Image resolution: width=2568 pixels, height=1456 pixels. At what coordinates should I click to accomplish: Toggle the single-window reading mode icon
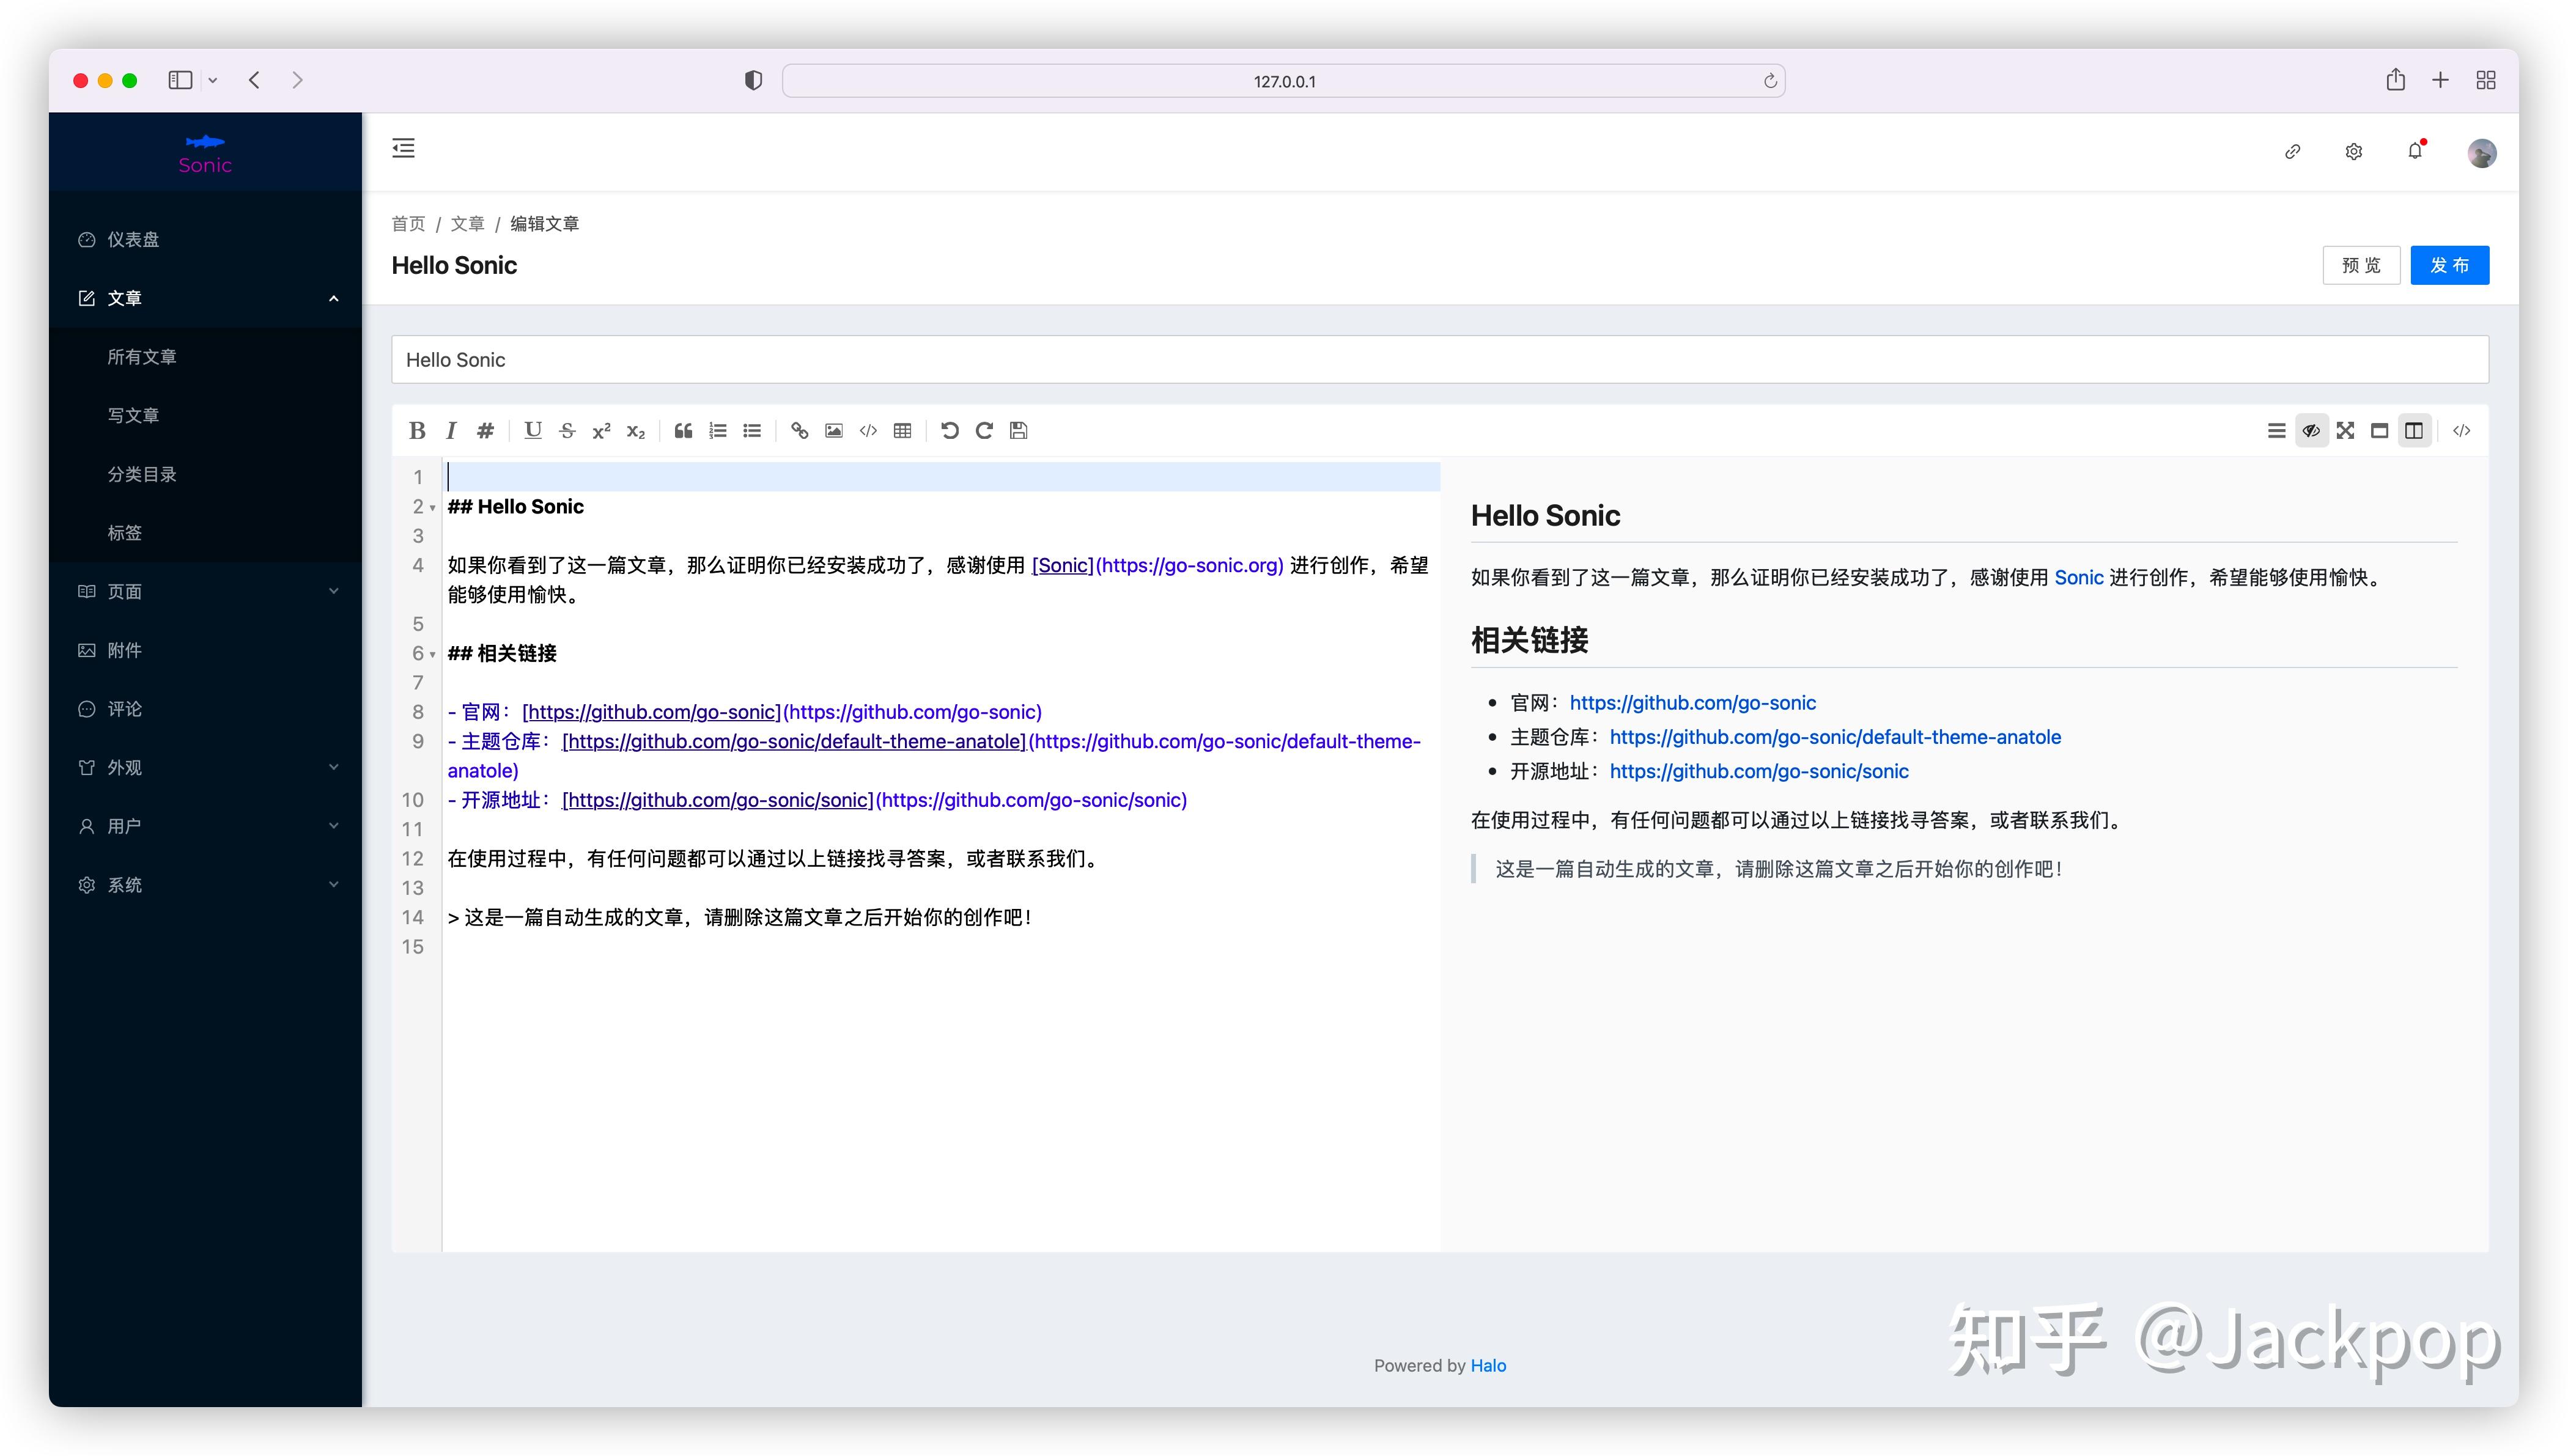coord(2380,431)
